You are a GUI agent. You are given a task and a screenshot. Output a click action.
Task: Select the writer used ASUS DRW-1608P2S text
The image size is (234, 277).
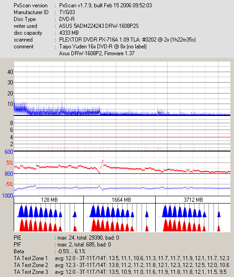point(99,26)
